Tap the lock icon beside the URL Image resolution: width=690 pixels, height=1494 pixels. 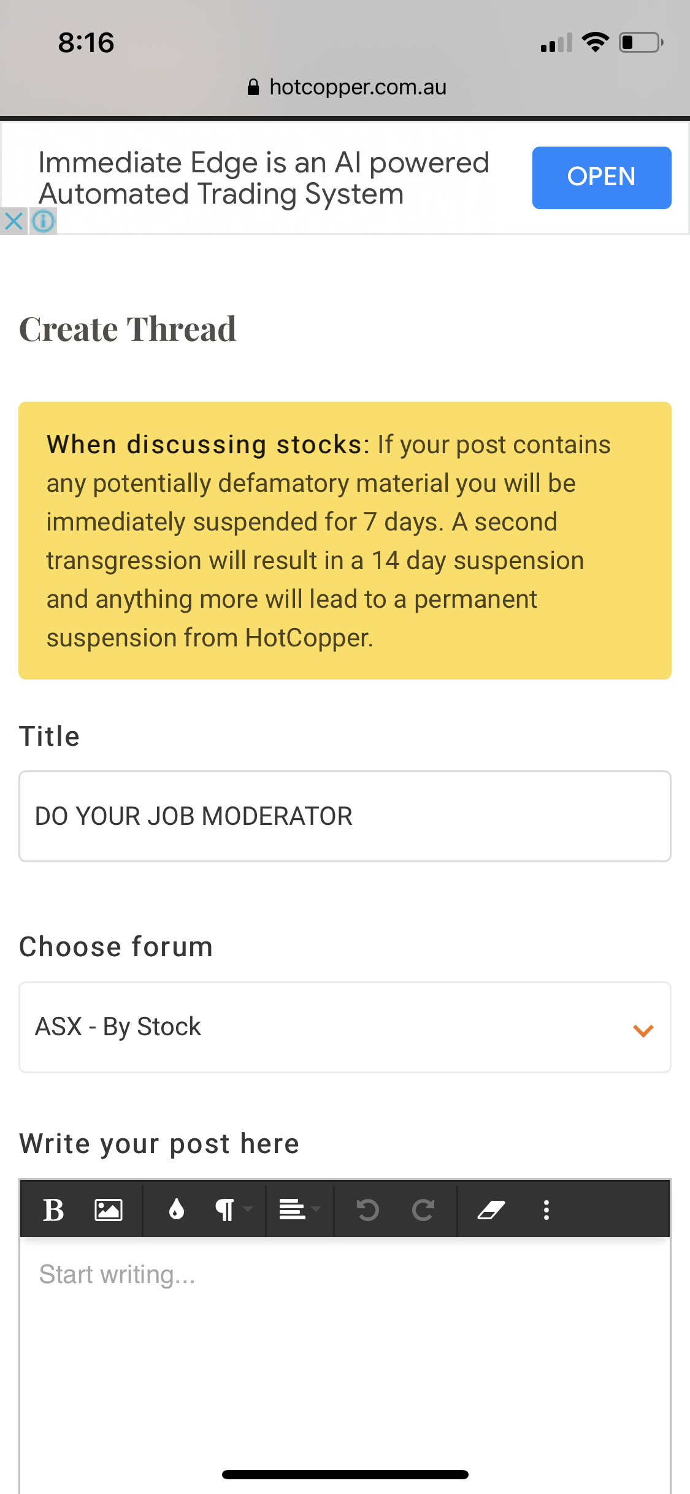click(253, 88)
